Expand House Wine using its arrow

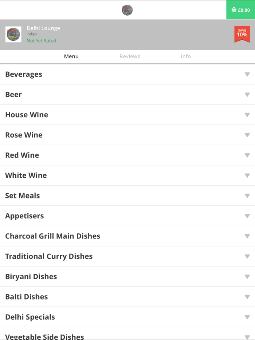[247, 115]
